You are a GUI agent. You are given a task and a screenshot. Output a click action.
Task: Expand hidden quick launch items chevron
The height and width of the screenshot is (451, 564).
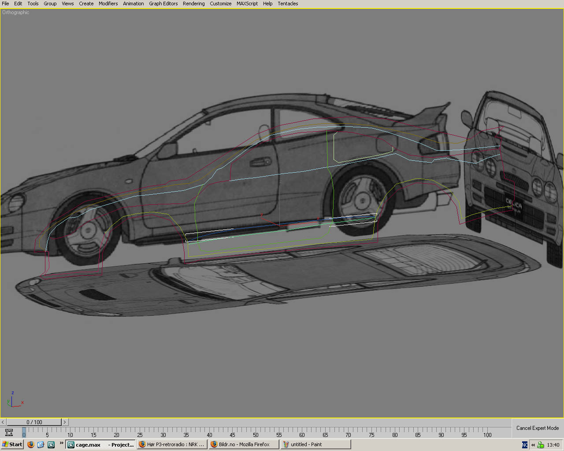point(61,443)
